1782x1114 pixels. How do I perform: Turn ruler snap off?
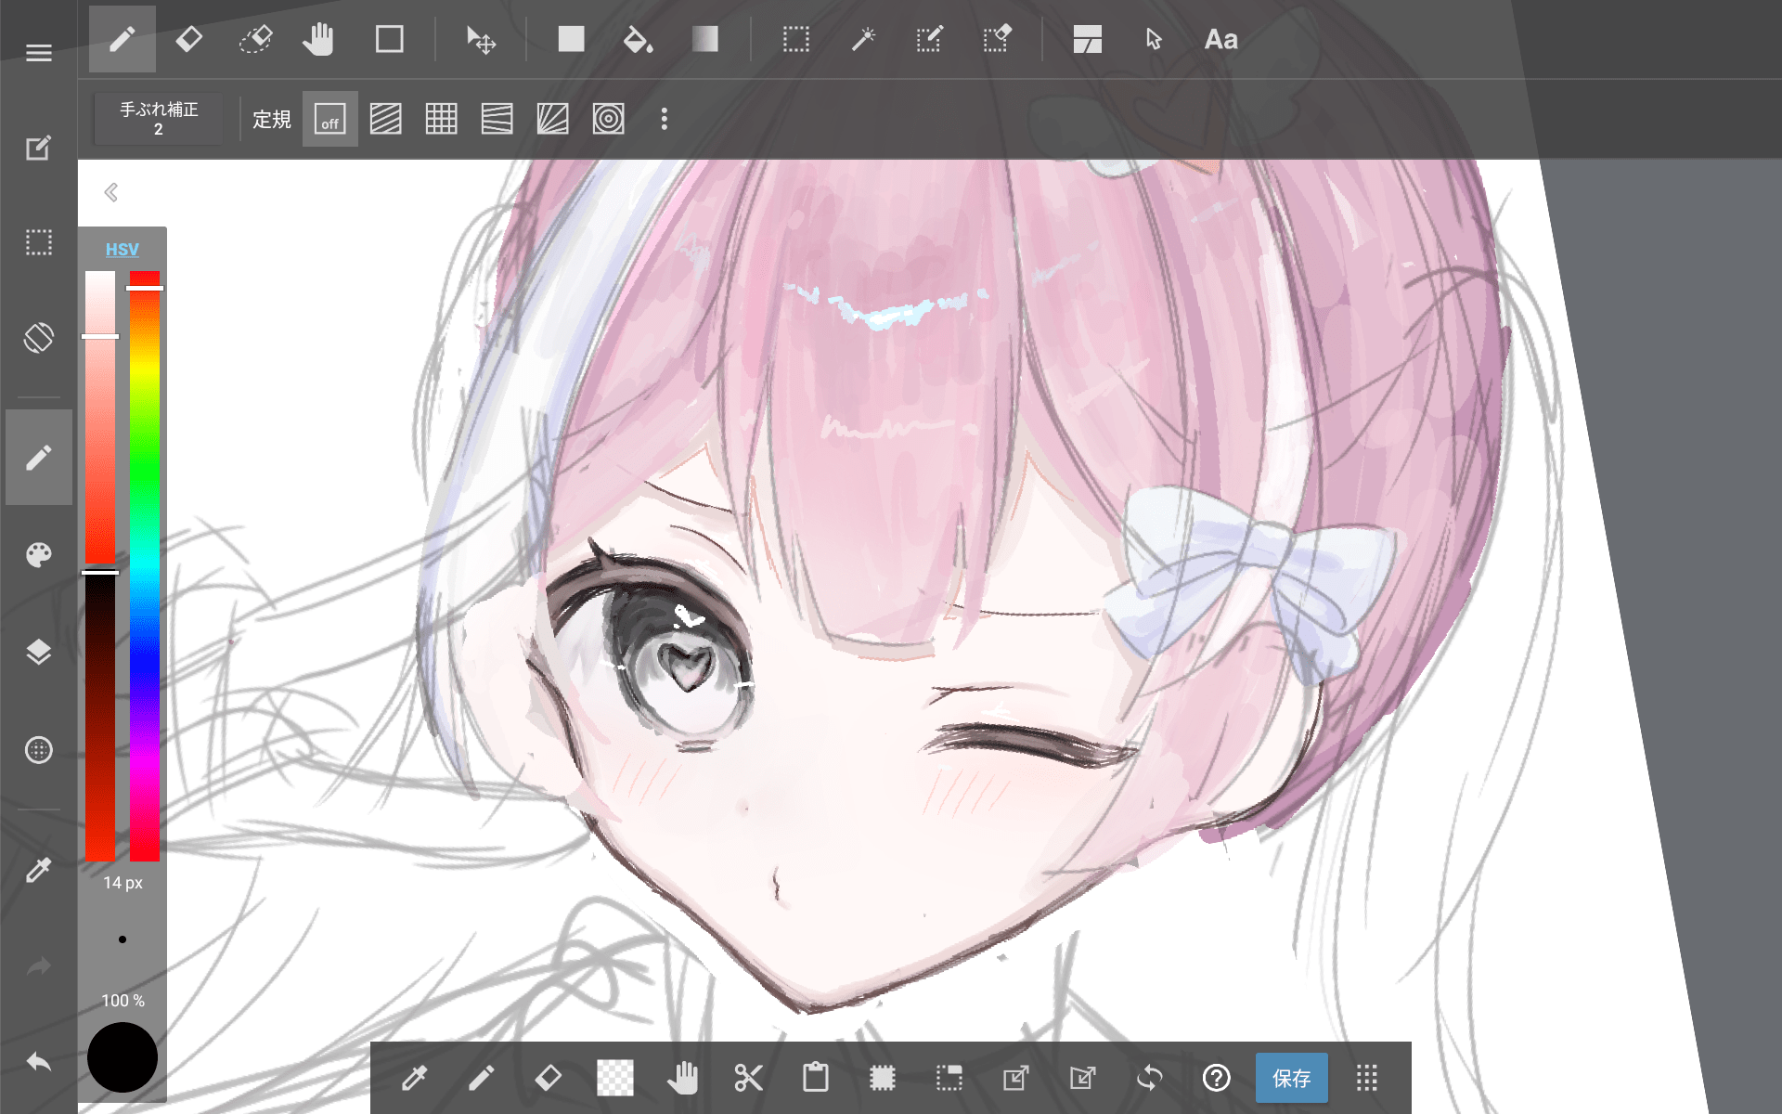[329, 119]
